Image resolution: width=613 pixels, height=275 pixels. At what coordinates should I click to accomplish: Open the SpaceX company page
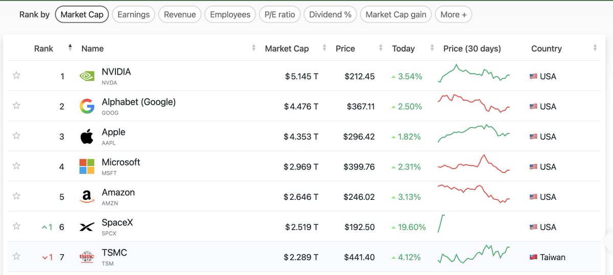pyautogui.click(x=117, y=222)
